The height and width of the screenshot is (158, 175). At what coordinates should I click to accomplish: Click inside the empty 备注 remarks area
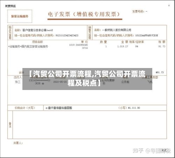90,125
